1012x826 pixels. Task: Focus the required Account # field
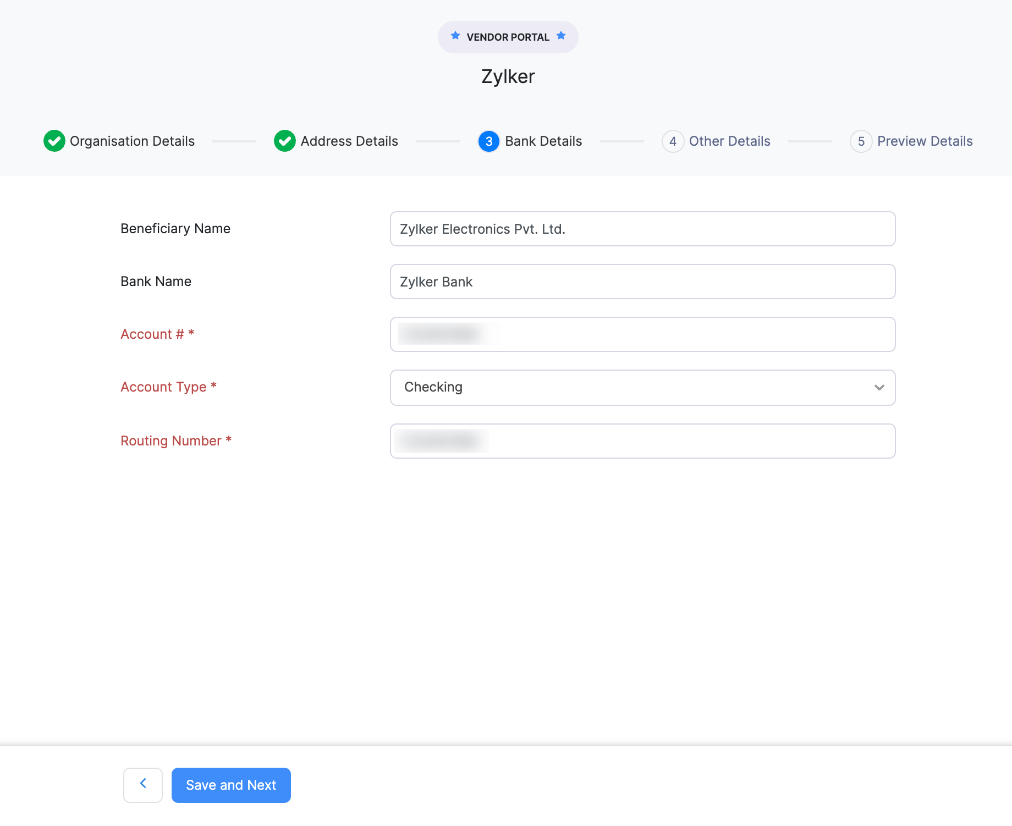click(x=642, y=334)
